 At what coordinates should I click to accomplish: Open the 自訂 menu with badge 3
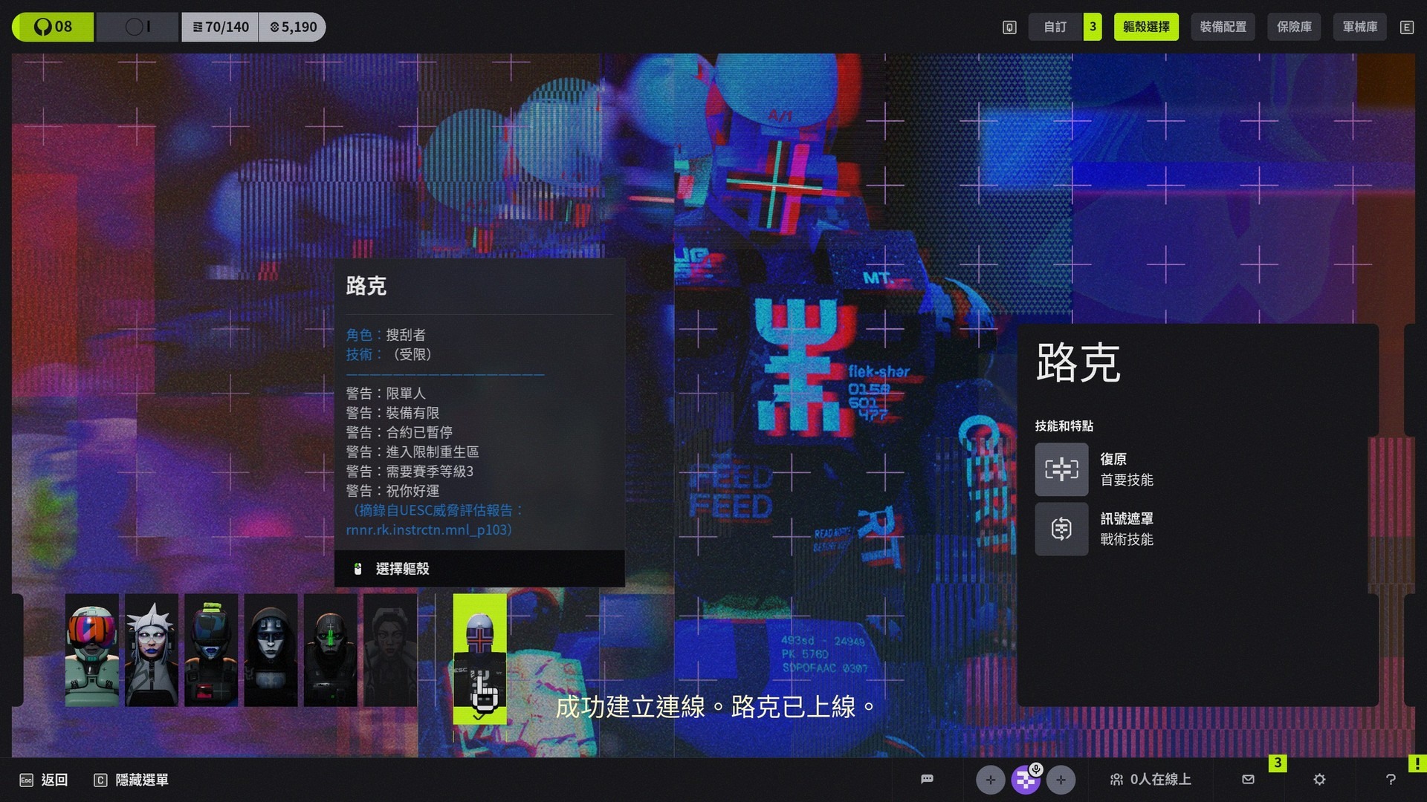(x=1055, y=27)
